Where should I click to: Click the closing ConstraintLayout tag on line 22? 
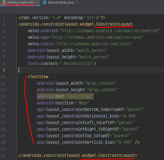[x=78, y=155]
